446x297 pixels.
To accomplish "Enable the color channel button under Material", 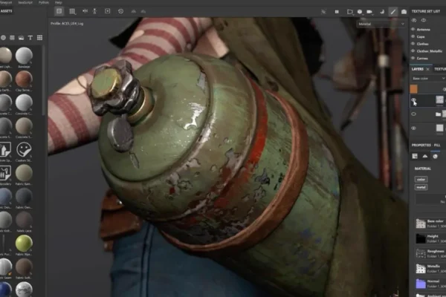I will coord(421,179).
